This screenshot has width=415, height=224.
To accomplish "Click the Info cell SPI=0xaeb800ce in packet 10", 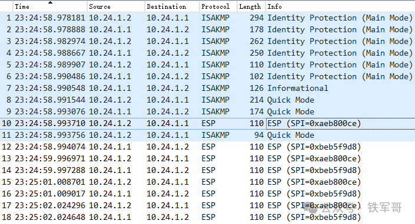I will tap(314, 123).
